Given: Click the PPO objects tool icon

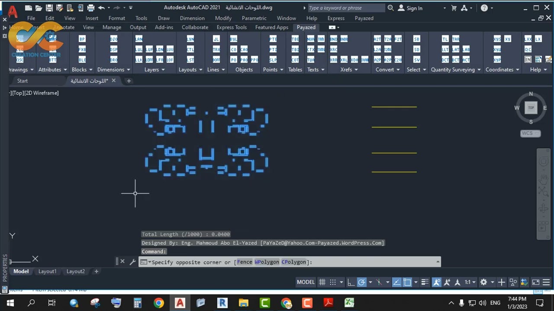Looking at the screenshot, I should 254,60.
